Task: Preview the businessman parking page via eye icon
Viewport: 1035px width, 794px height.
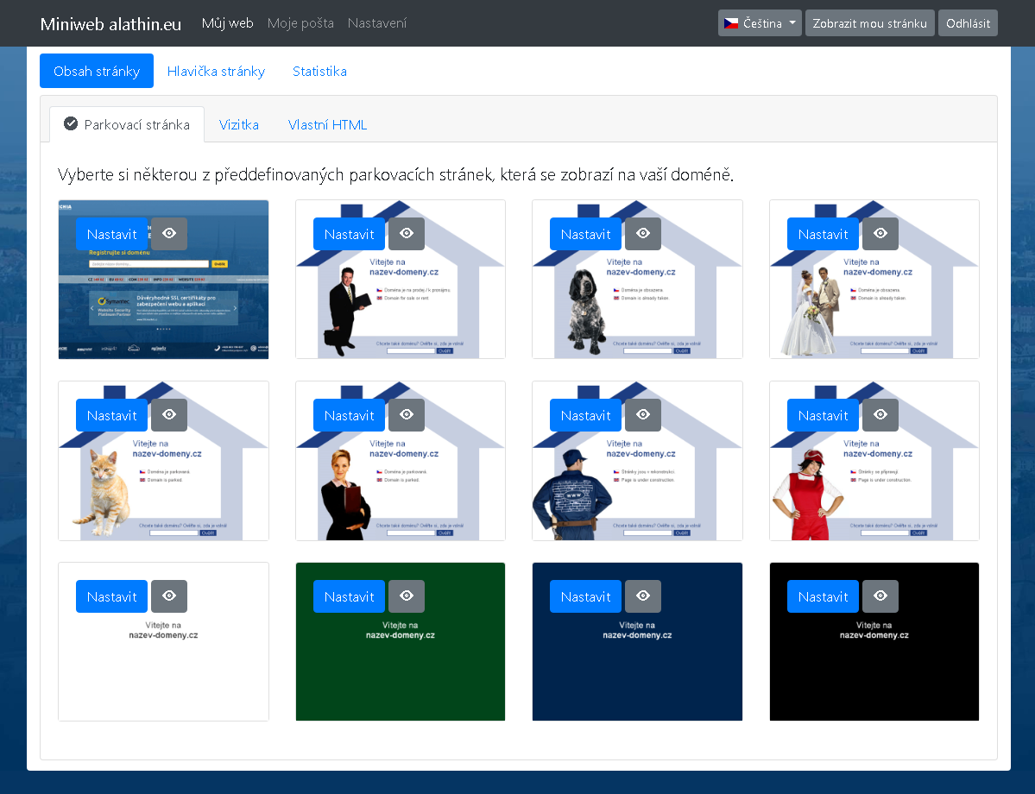Action: [x=406, y=234]
